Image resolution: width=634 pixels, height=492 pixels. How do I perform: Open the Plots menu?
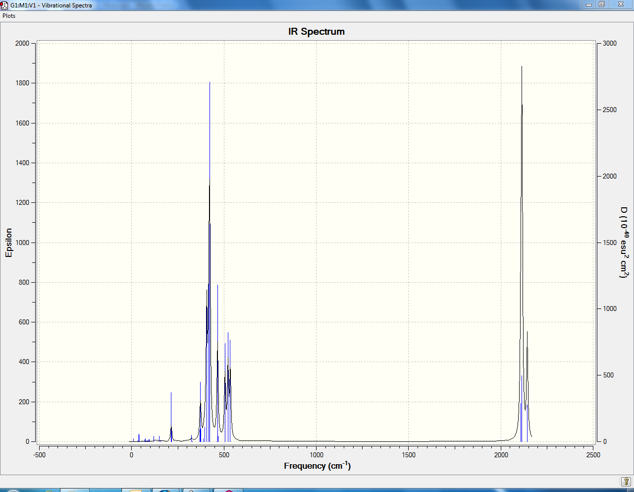(9, 16)
